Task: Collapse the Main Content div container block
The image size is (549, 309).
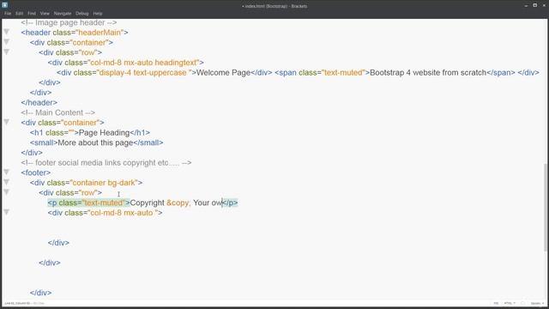Action: [6, 122]
